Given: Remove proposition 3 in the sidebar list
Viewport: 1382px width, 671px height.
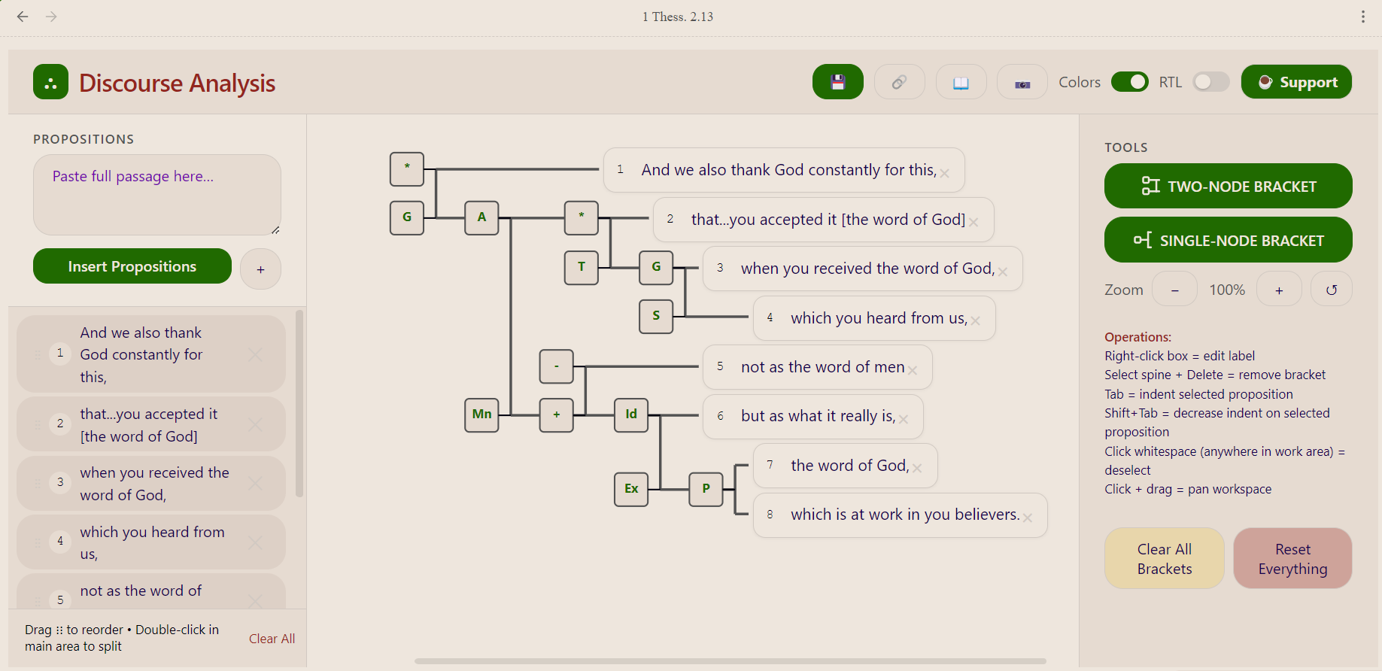Looking at the screenshot, I should pos(256,484).
